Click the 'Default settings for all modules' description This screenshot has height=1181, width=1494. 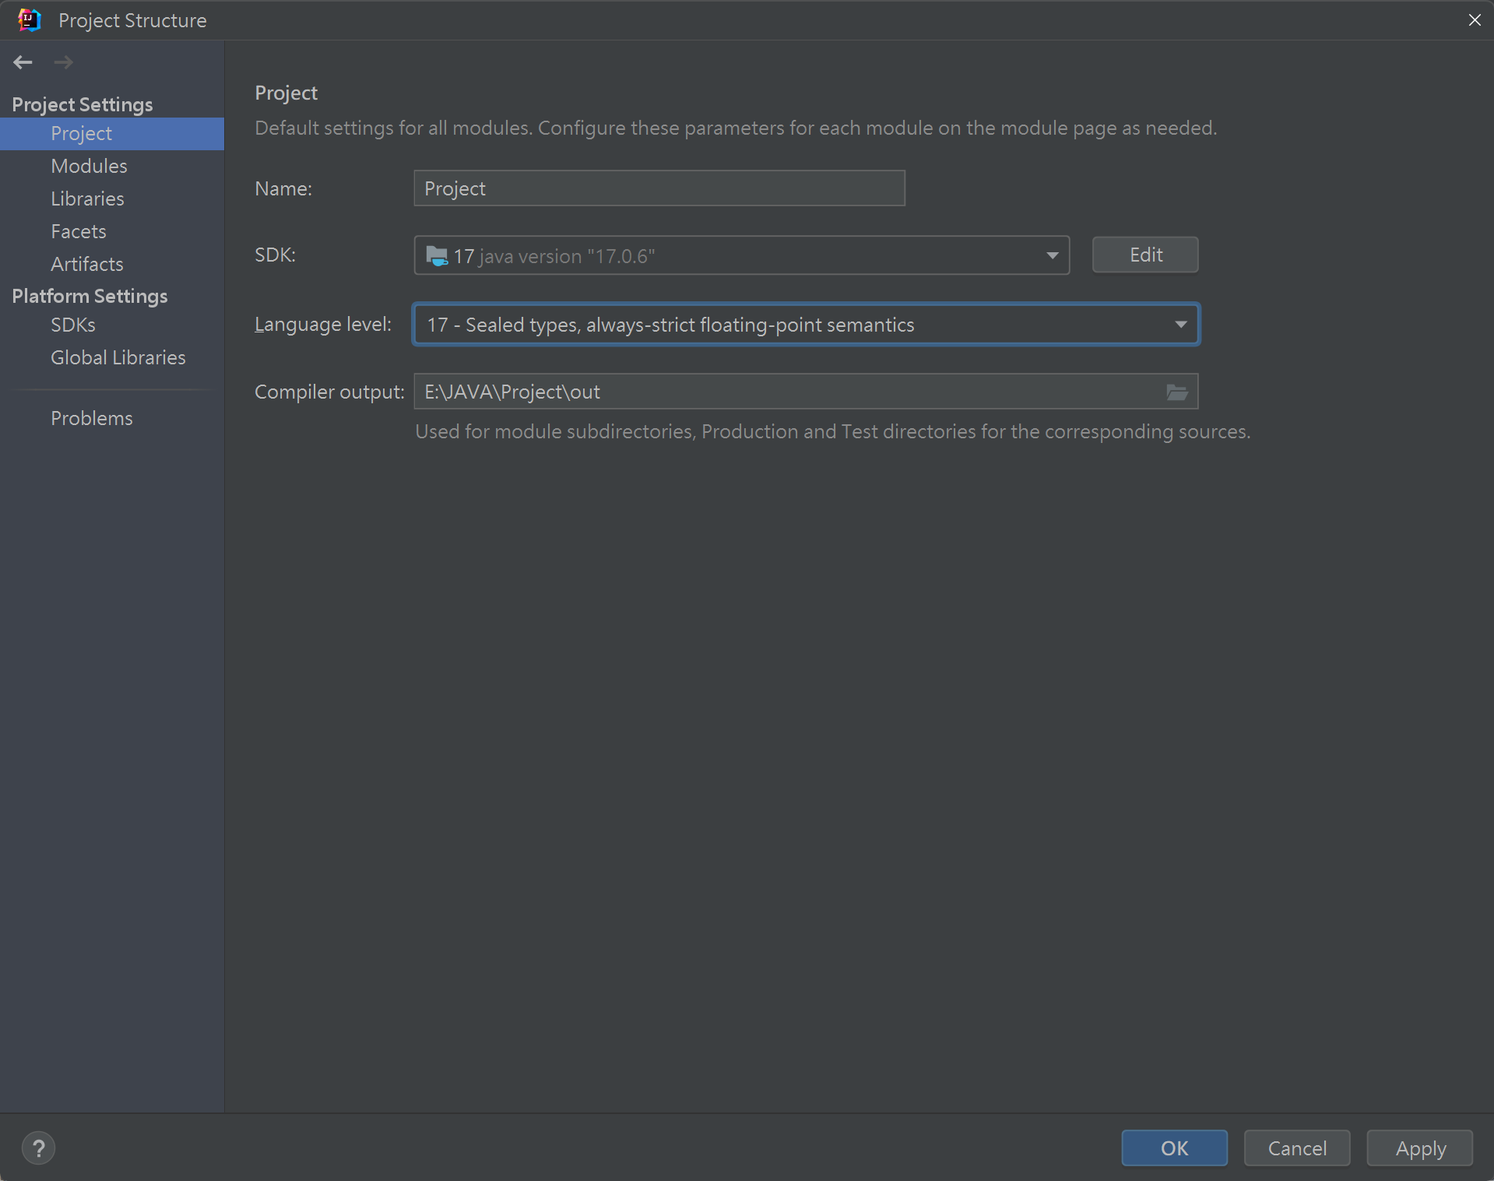tap(736, 128)
